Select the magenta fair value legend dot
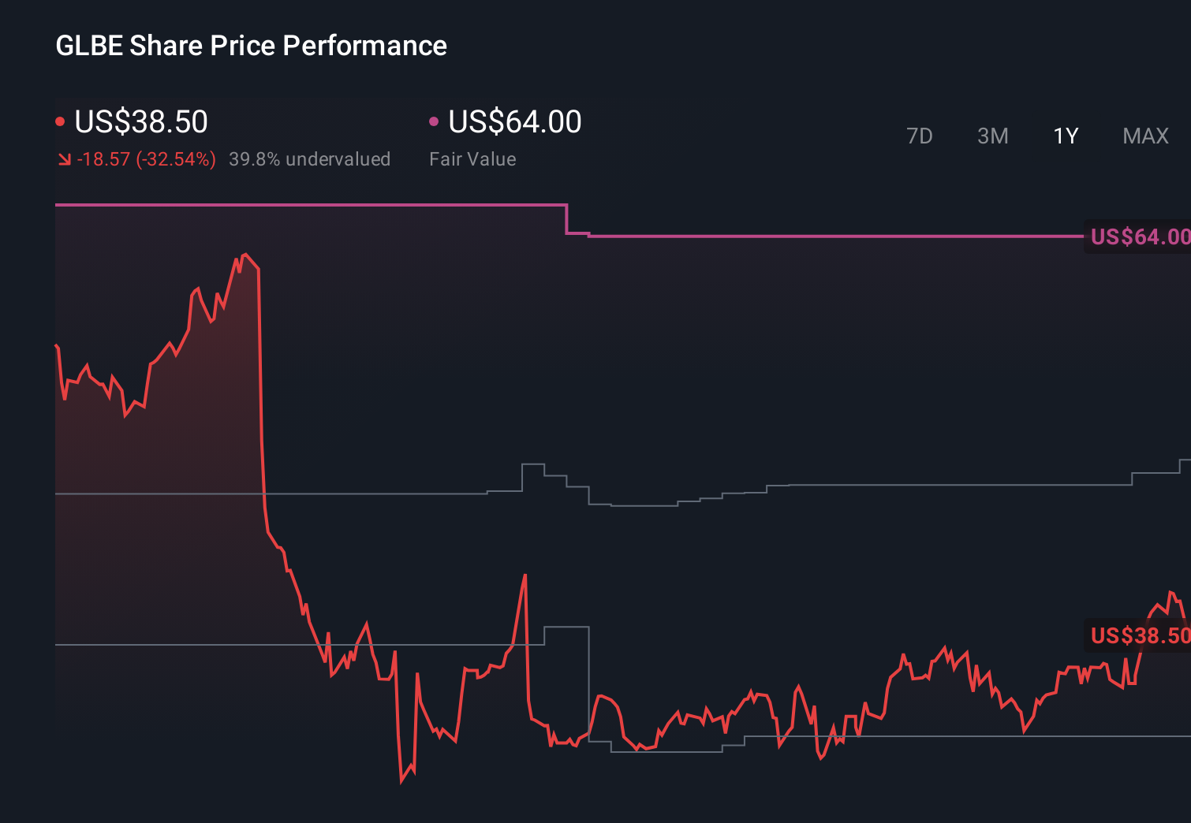 (x=433, y=121)
